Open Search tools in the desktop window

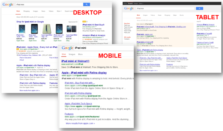[69, 11]
